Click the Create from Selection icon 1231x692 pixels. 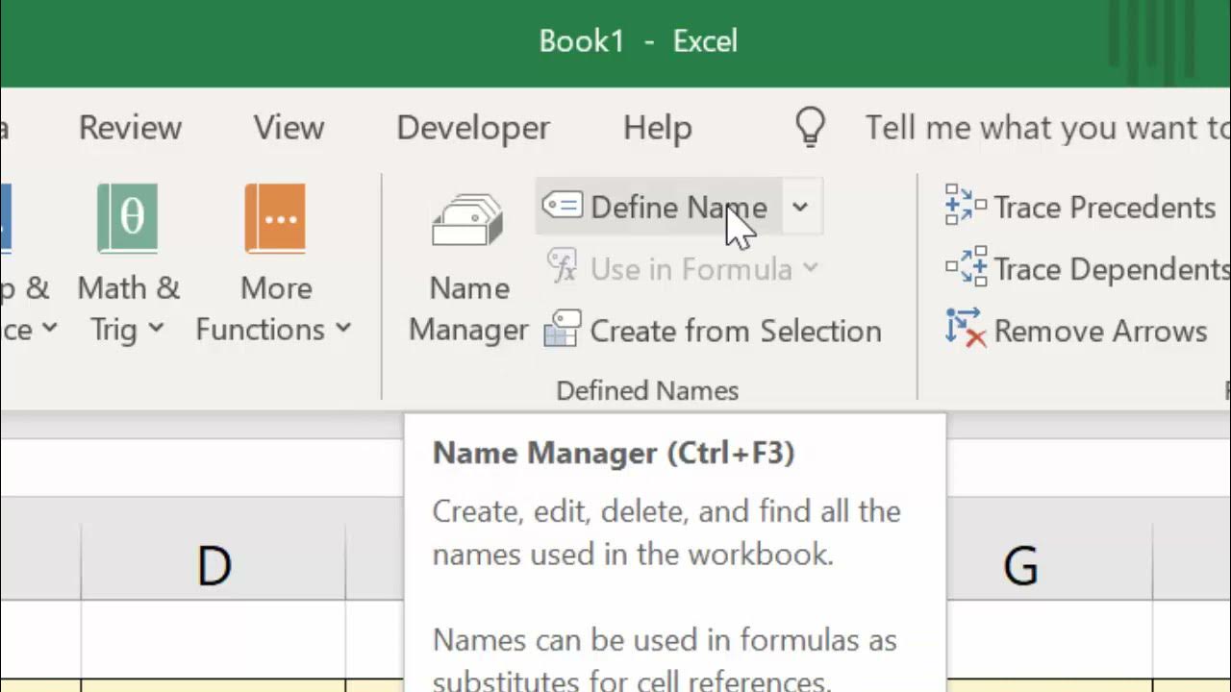click(563, 330)
